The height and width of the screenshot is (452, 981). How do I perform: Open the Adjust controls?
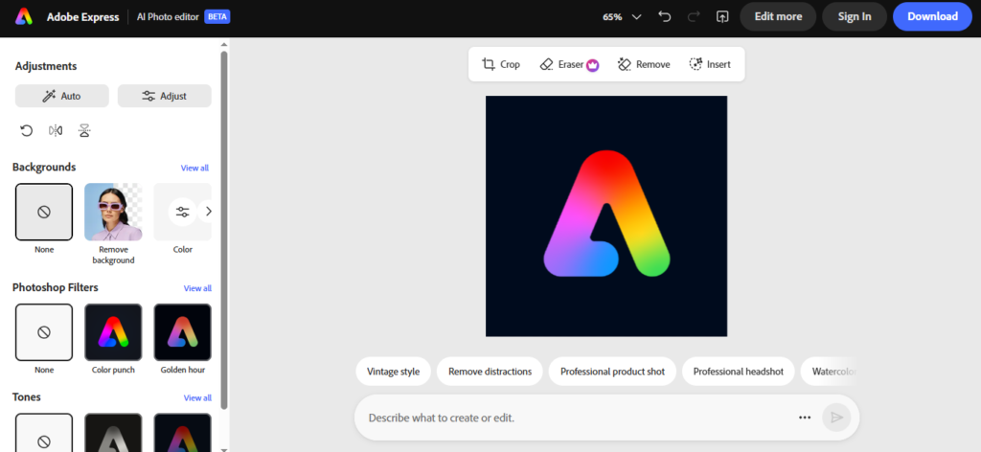(165, 96)
